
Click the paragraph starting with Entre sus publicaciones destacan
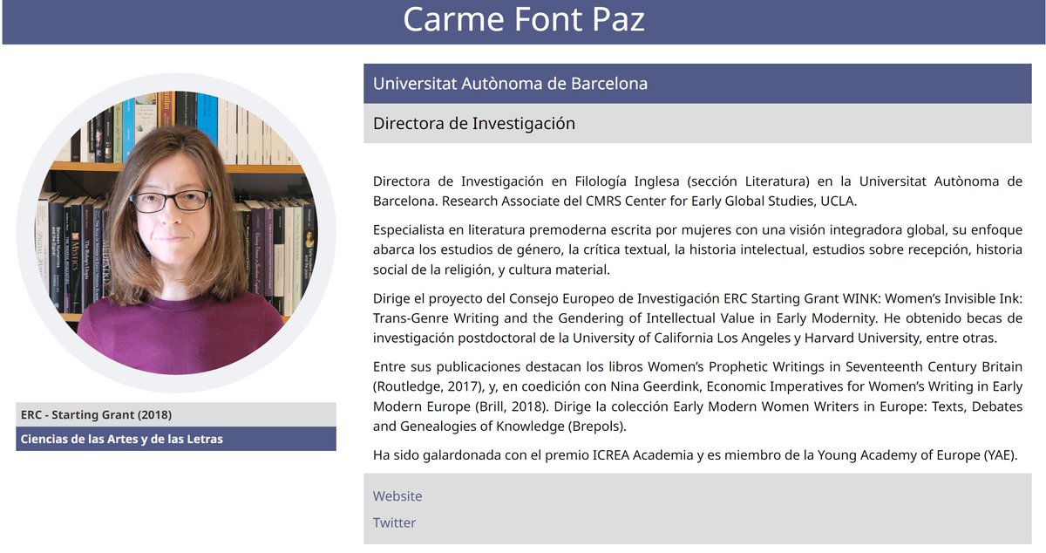697,396
